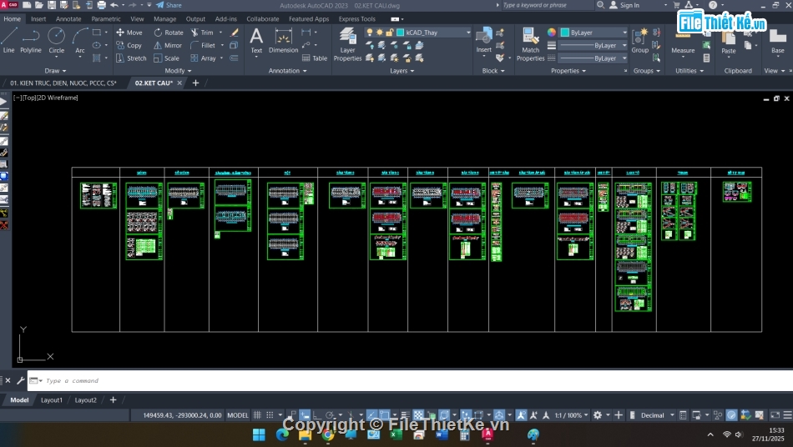Select the Measure utility tool
This screenshot has width=793, height=447.
(683, 39)
